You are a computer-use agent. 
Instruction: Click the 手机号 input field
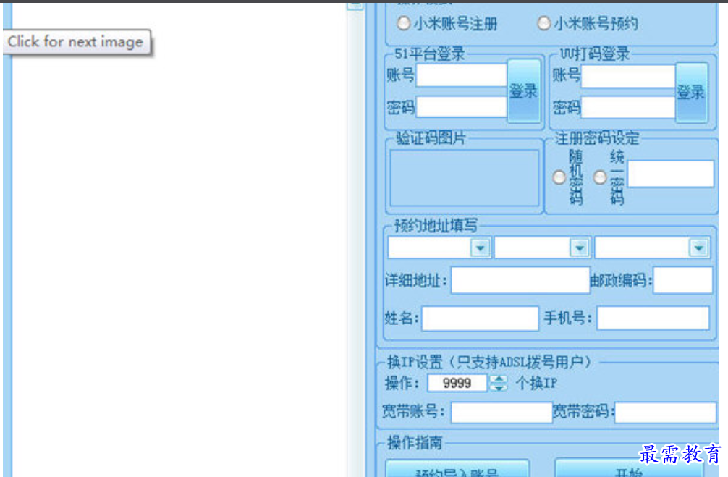click(653, 318)
